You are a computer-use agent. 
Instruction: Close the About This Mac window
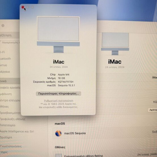click(23, 7)
